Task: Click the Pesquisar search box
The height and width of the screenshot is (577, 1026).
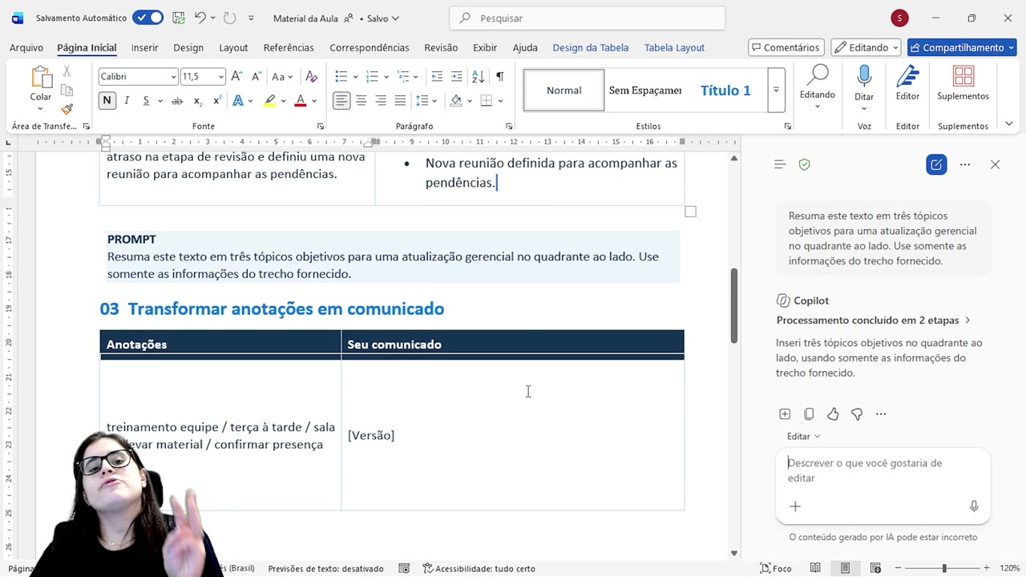Action: tap(588, 18)
